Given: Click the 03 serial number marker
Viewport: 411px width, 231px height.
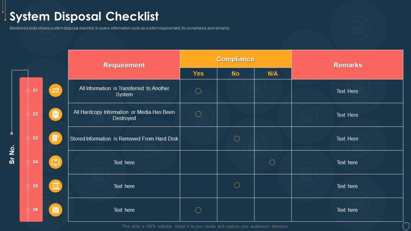Looking at the screenshot, I should tap(35, 138).
